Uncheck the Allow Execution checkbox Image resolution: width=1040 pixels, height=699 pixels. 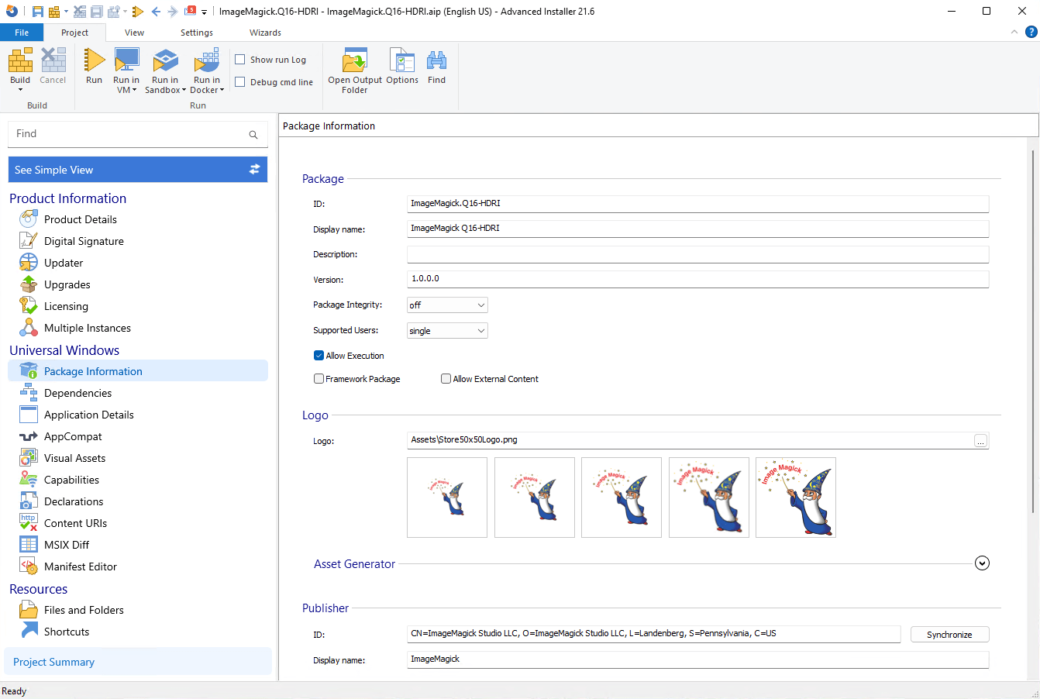pyautogui.click(x=319, y=356)
